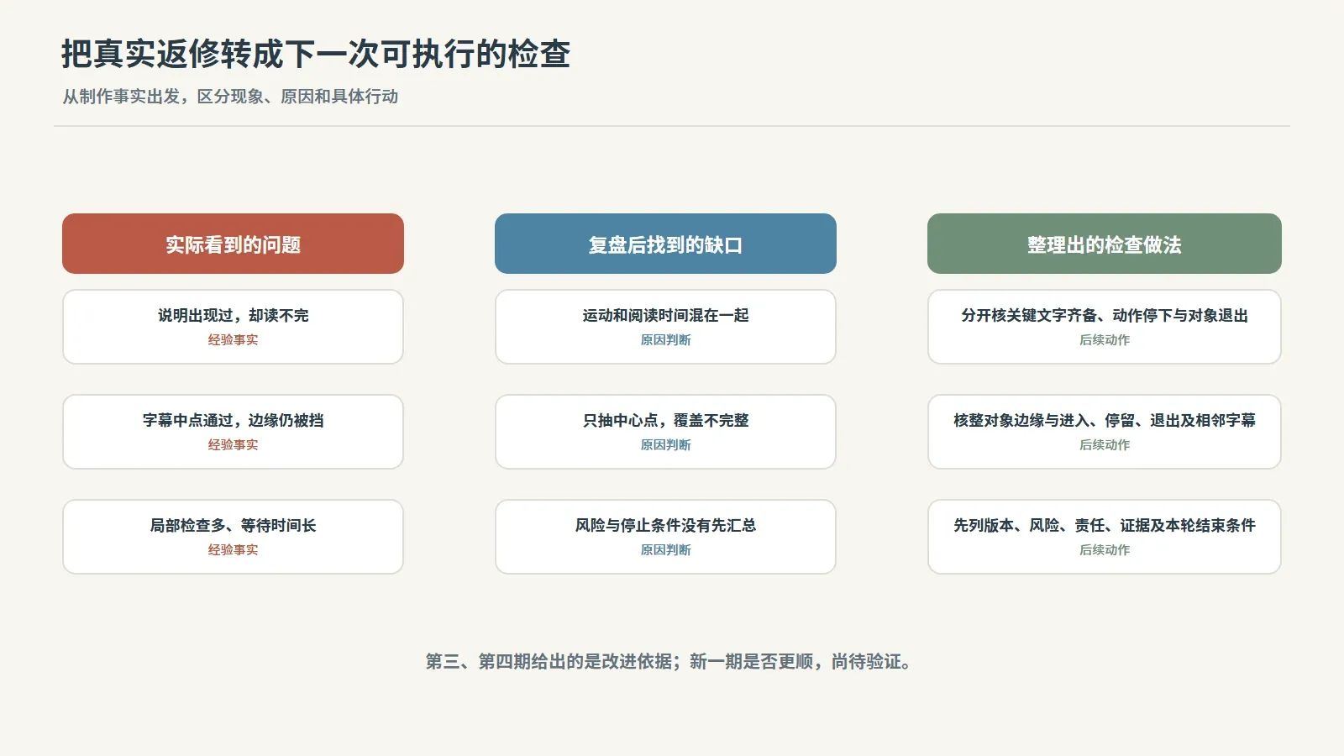This screenshot has width=1344, height=756.
Task: Select the card text "局部检查多、等待时间长"
Action: click(x=233, y=526)
